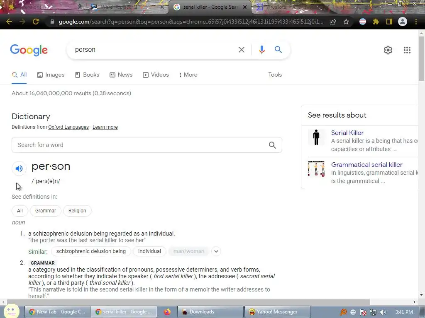
Task: Click the Serial Killer silhouette thumbnail
Action: coord(316,137)
